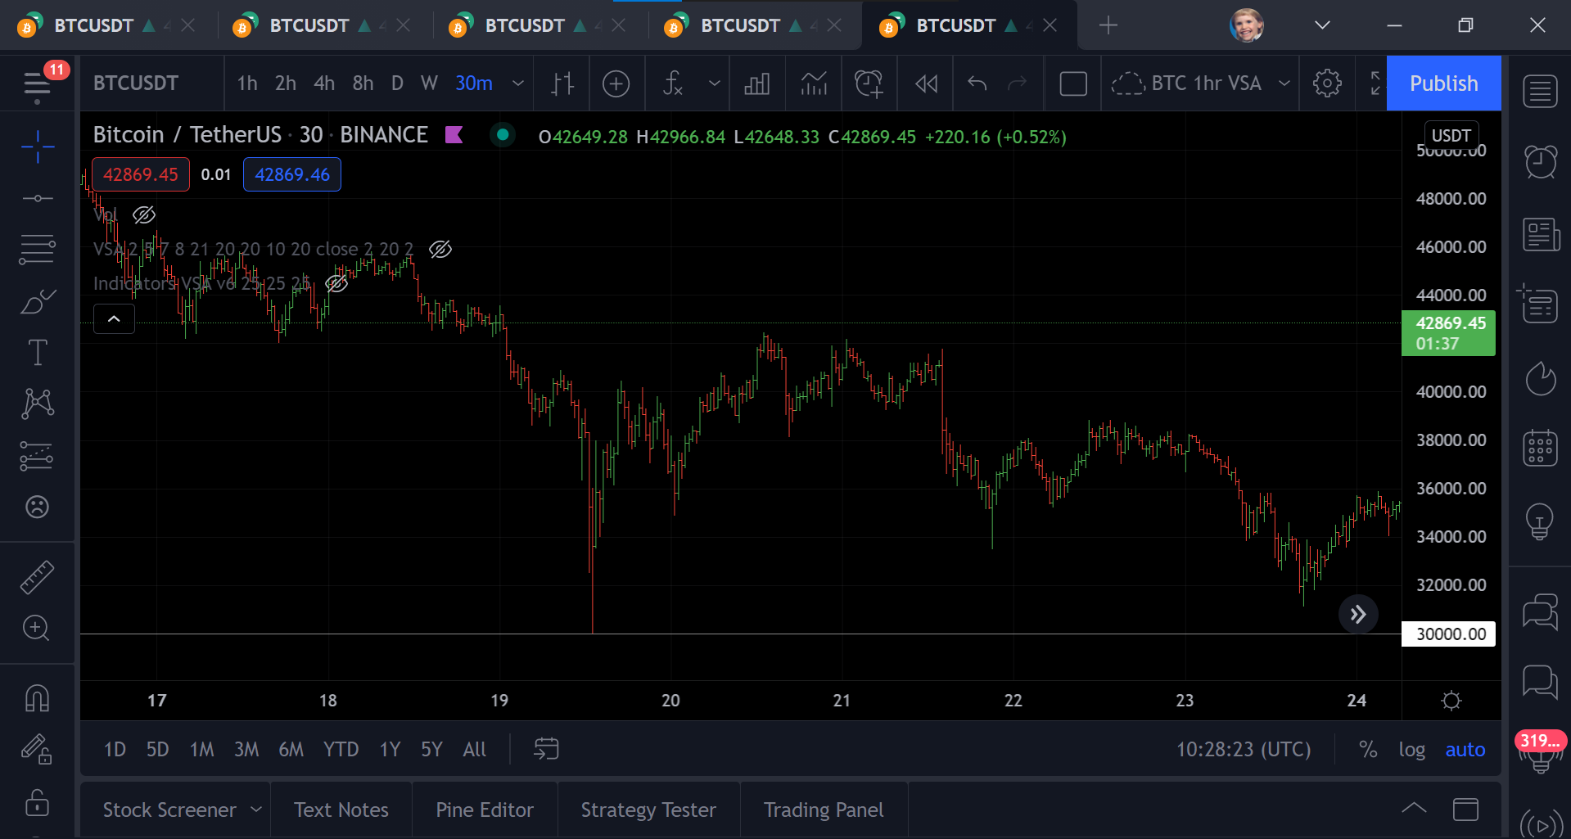Open the financials bar chart icon

pos(757,83)
